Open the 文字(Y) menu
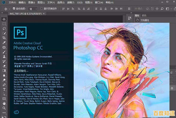 point(51,3)
